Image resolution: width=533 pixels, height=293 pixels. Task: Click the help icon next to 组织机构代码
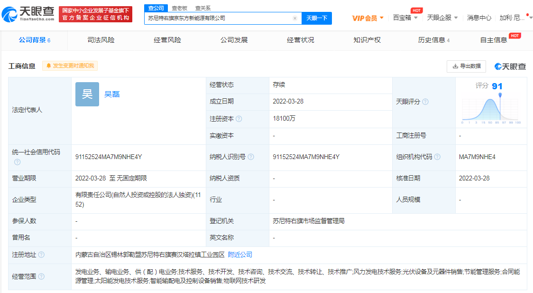(438, 157)
